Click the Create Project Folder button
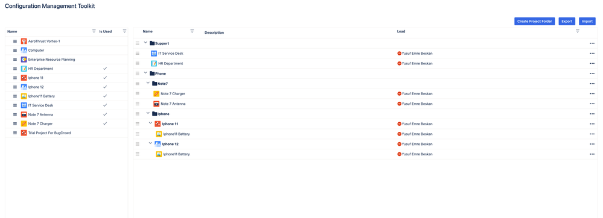Viewport: 603px width, 218px height. coord(535,22)
